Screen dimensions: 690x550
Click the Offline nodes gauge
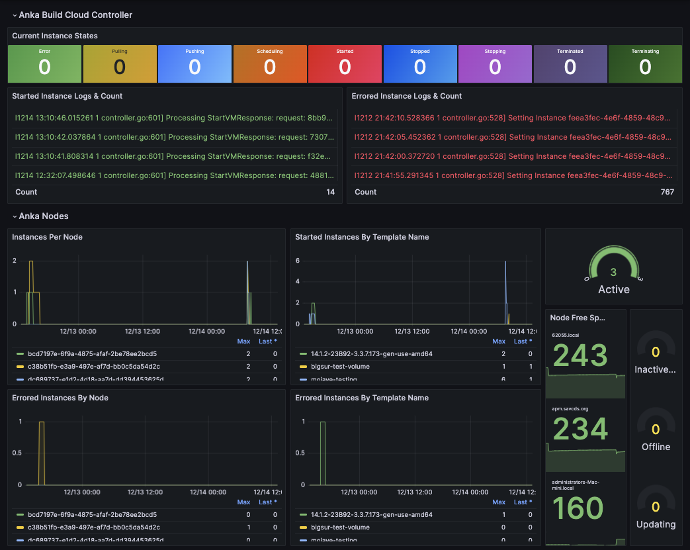pyautogui.click(x=655, y=429)
